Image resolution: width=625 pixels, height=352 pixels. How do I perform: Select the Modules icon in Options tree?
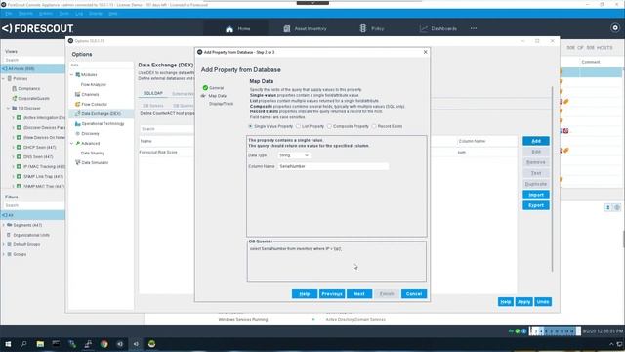pyautogui.click(x=78, y=74)
